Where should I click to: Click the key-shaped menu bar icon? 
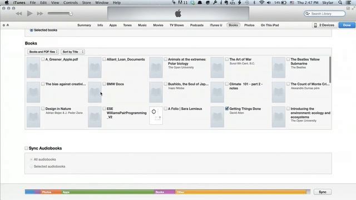(215, 2)
